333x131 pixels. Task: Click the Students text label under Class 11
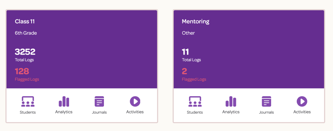click(28, 112)
